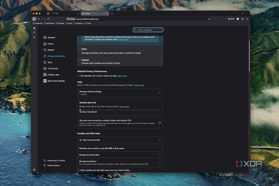This screenshot has width=279, height=186.
Task: Click the Firefox identity badge in the address bar
Action: click(x=71, y=19)
